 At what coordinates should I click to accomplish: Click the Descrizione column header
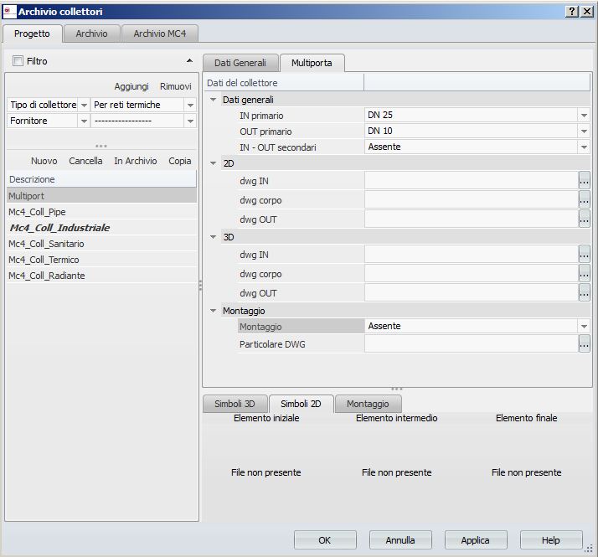click(x=101, y=179)
